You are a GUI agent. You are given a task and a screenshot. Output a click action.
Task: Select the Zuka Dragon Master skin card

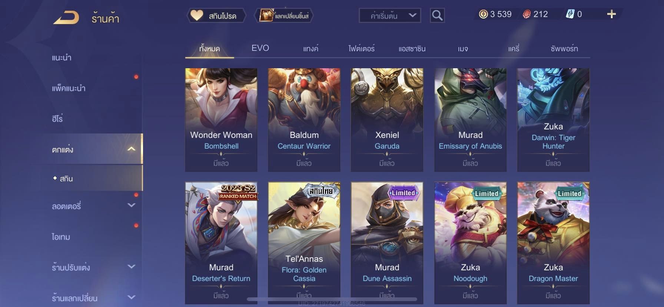coord(553,243)
